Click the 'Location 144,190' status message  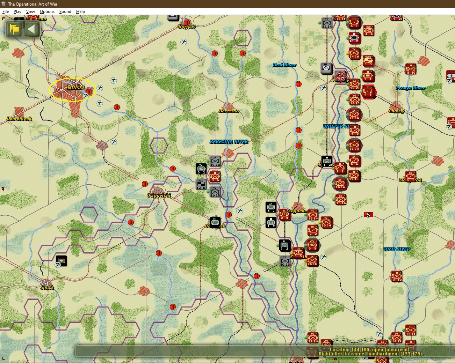[370, 349]
